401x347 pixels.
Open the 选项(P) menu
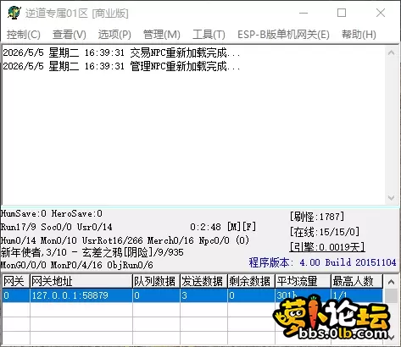click(x=114, y=35)
